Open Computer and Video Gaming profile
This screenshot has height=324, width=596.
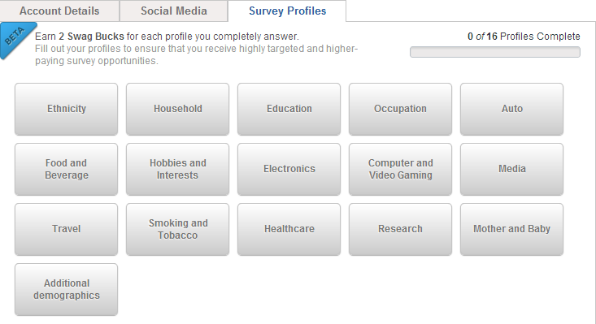(x=400, y=169)
